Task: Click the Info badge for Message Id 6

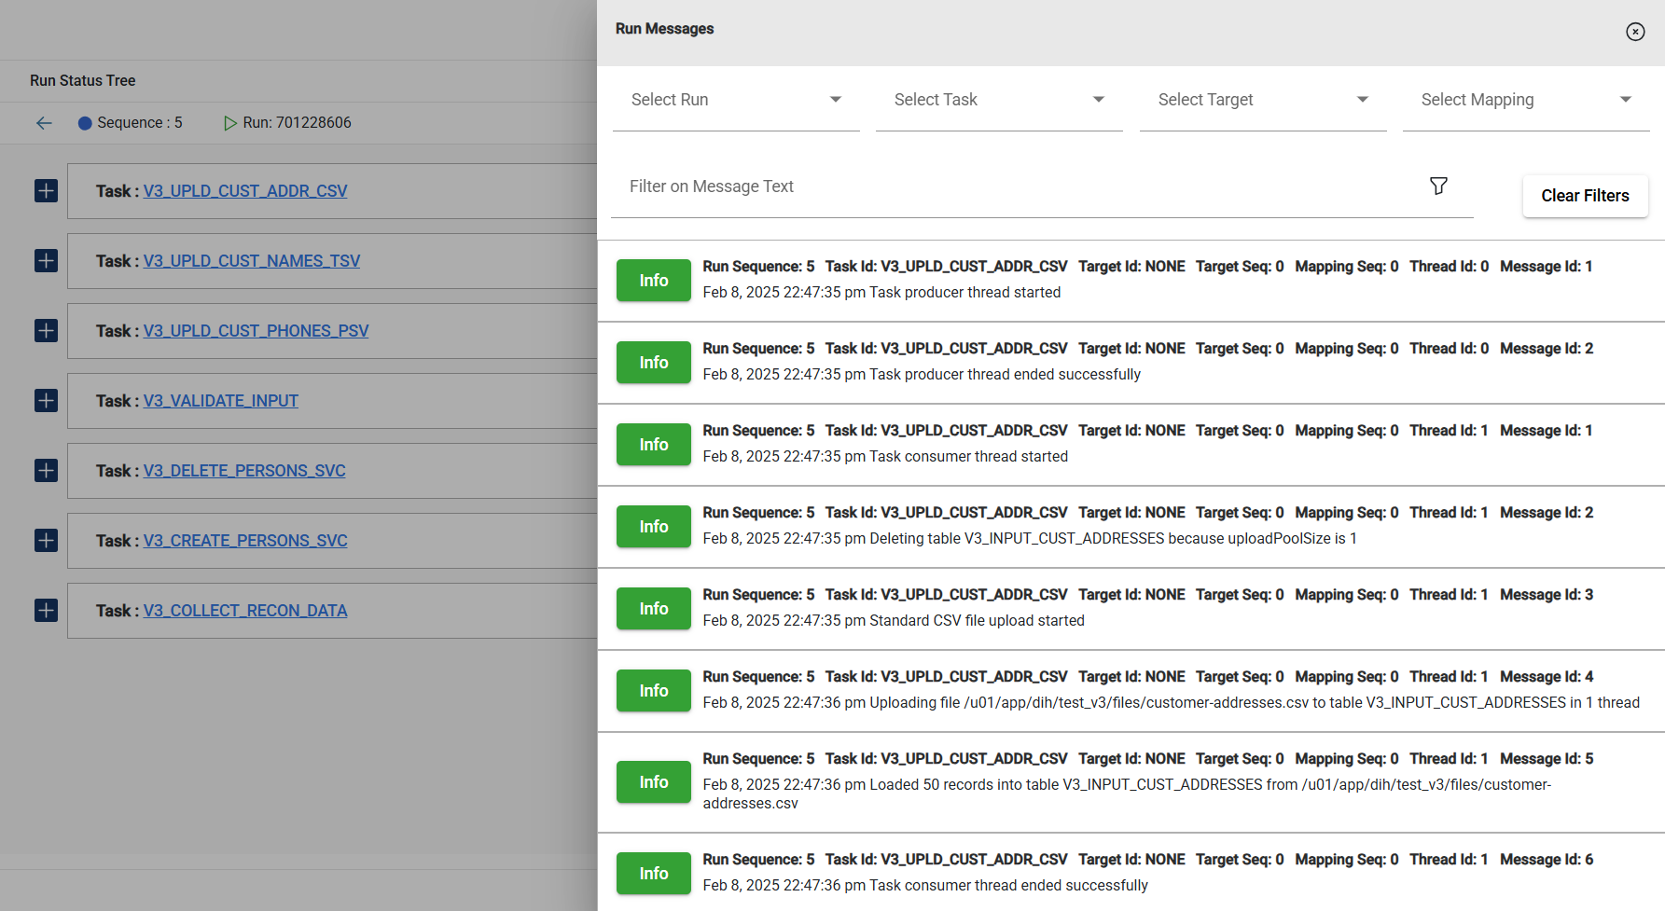Action: pos(653,874)
